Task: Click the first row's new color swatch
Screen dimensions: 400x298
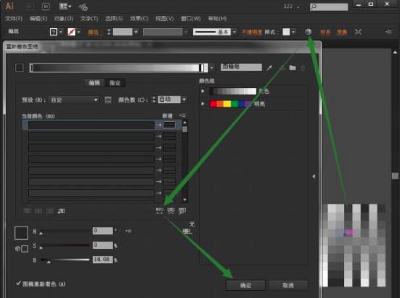Action: 169,125
